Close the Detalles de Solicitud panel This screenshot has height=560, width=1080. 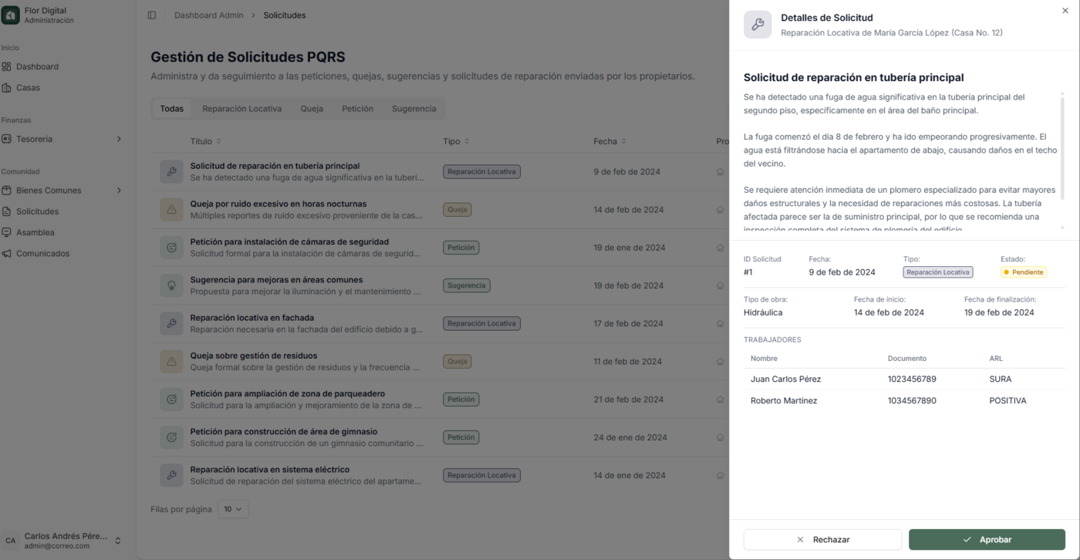click(x=1065, y=12)
